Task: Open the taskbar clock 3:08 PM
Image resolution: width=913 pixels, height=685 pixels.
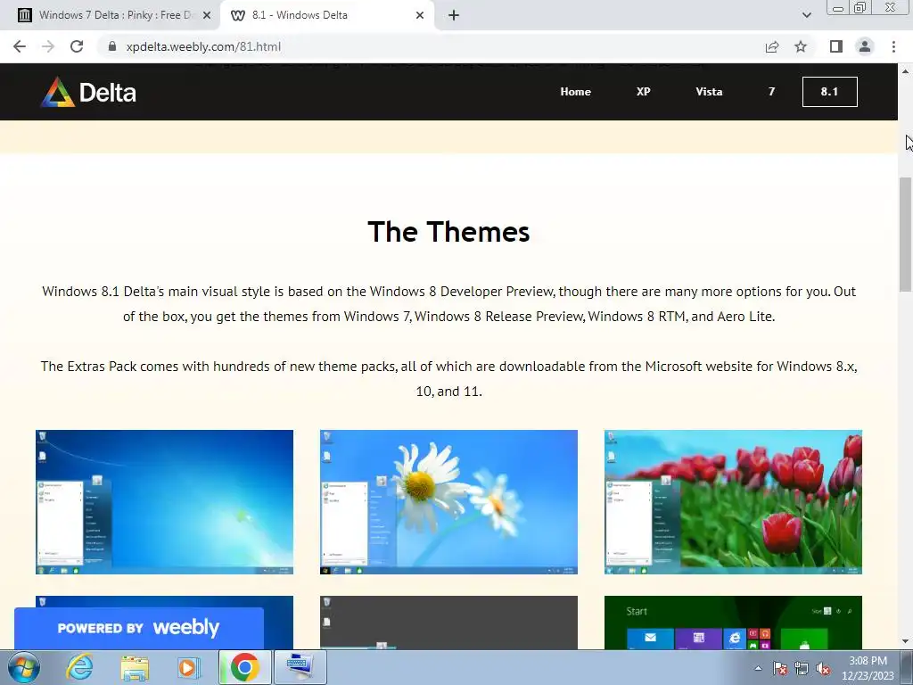Action: pos(868,668)
